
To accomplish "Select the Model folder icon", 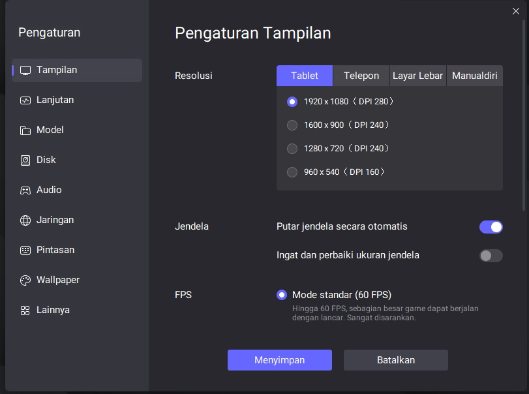I will tap(25, 130).
